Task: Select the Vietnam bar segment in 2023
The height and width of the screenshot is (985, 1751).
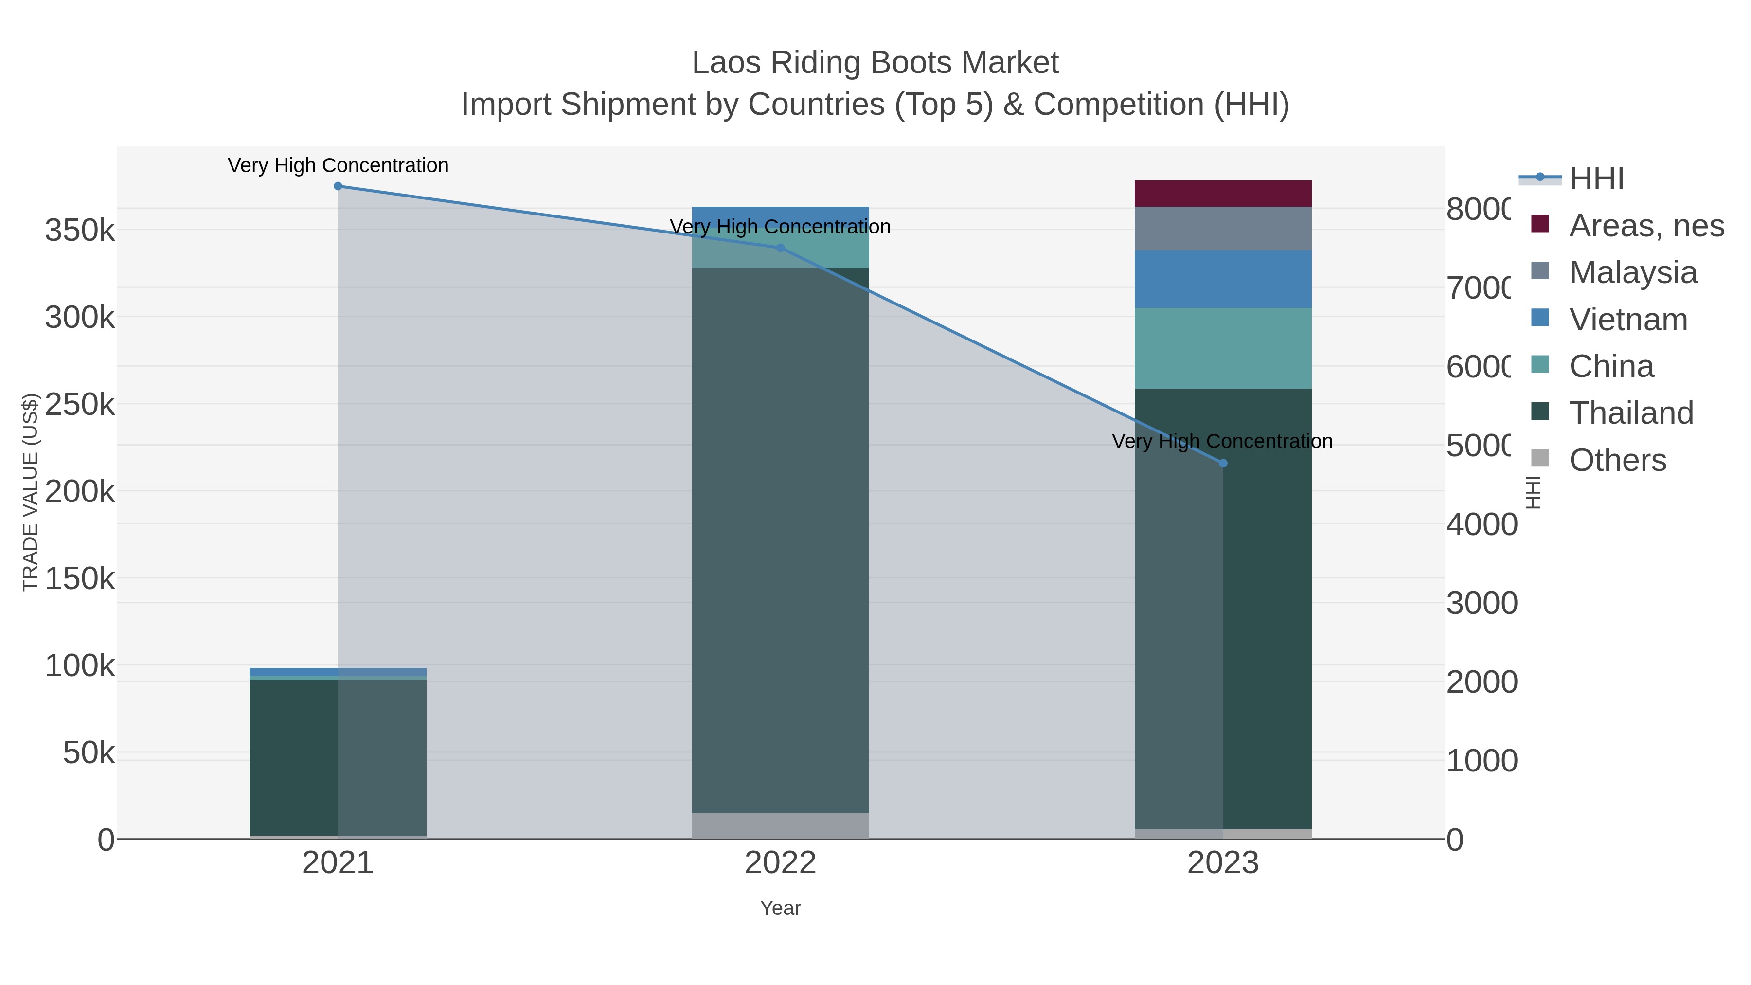Action: [x=1223, y=279]
